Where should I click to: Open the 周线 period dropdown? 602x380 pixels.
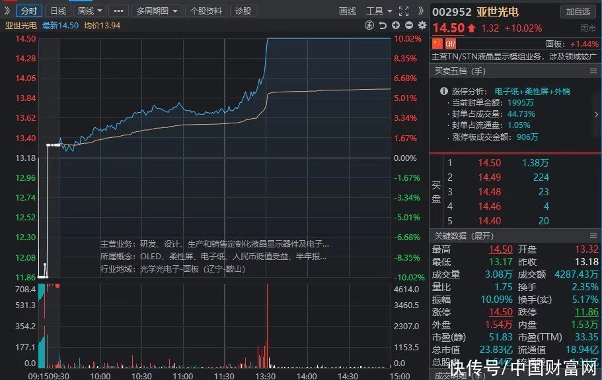(90, 11)
